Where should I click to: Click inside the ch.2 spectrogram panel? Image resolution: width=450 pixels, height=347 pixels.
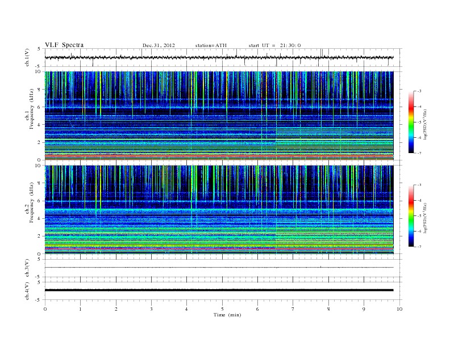[219, 210]
